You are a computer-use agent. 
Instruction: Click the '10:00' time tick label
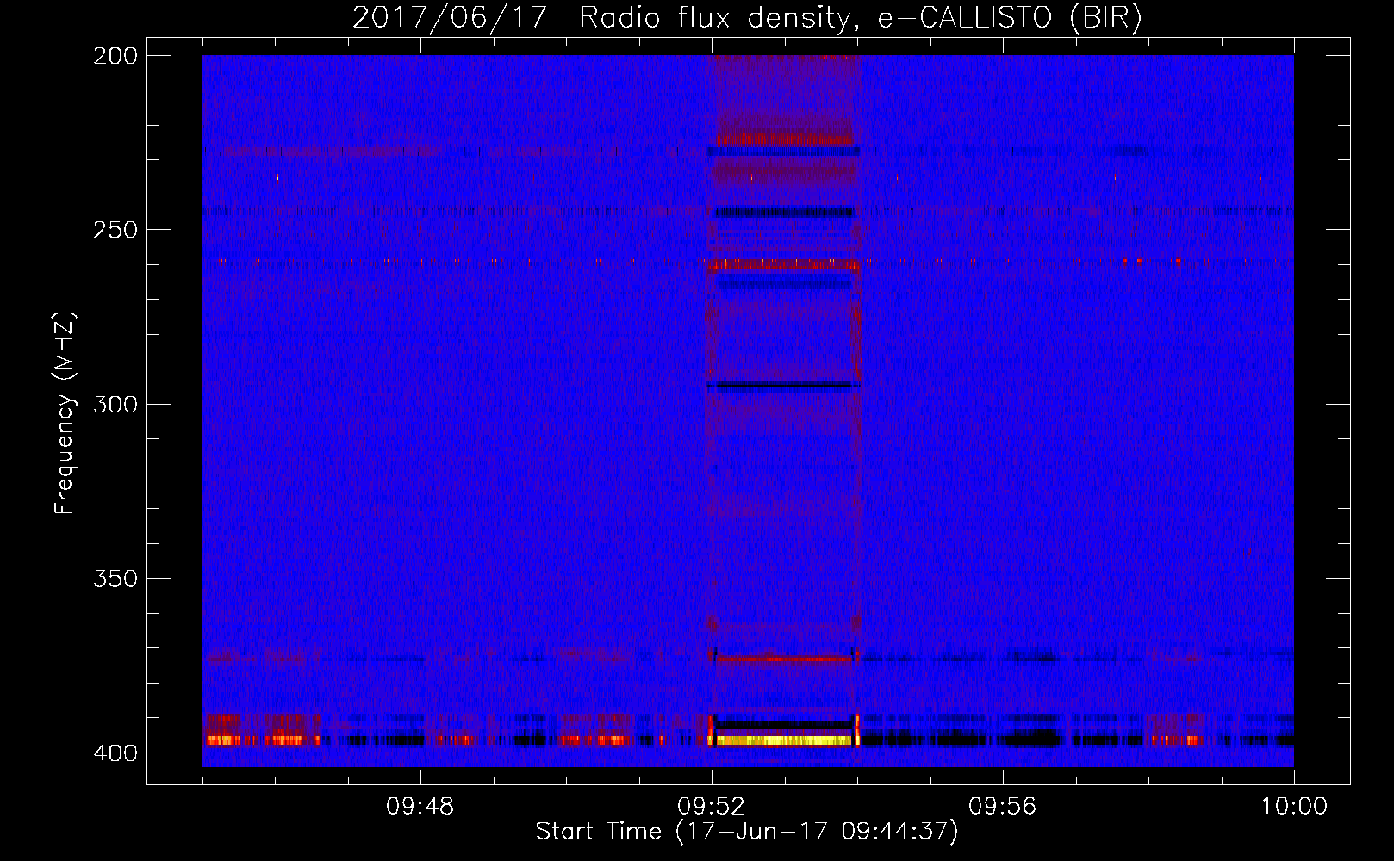tap(1294, 806)
